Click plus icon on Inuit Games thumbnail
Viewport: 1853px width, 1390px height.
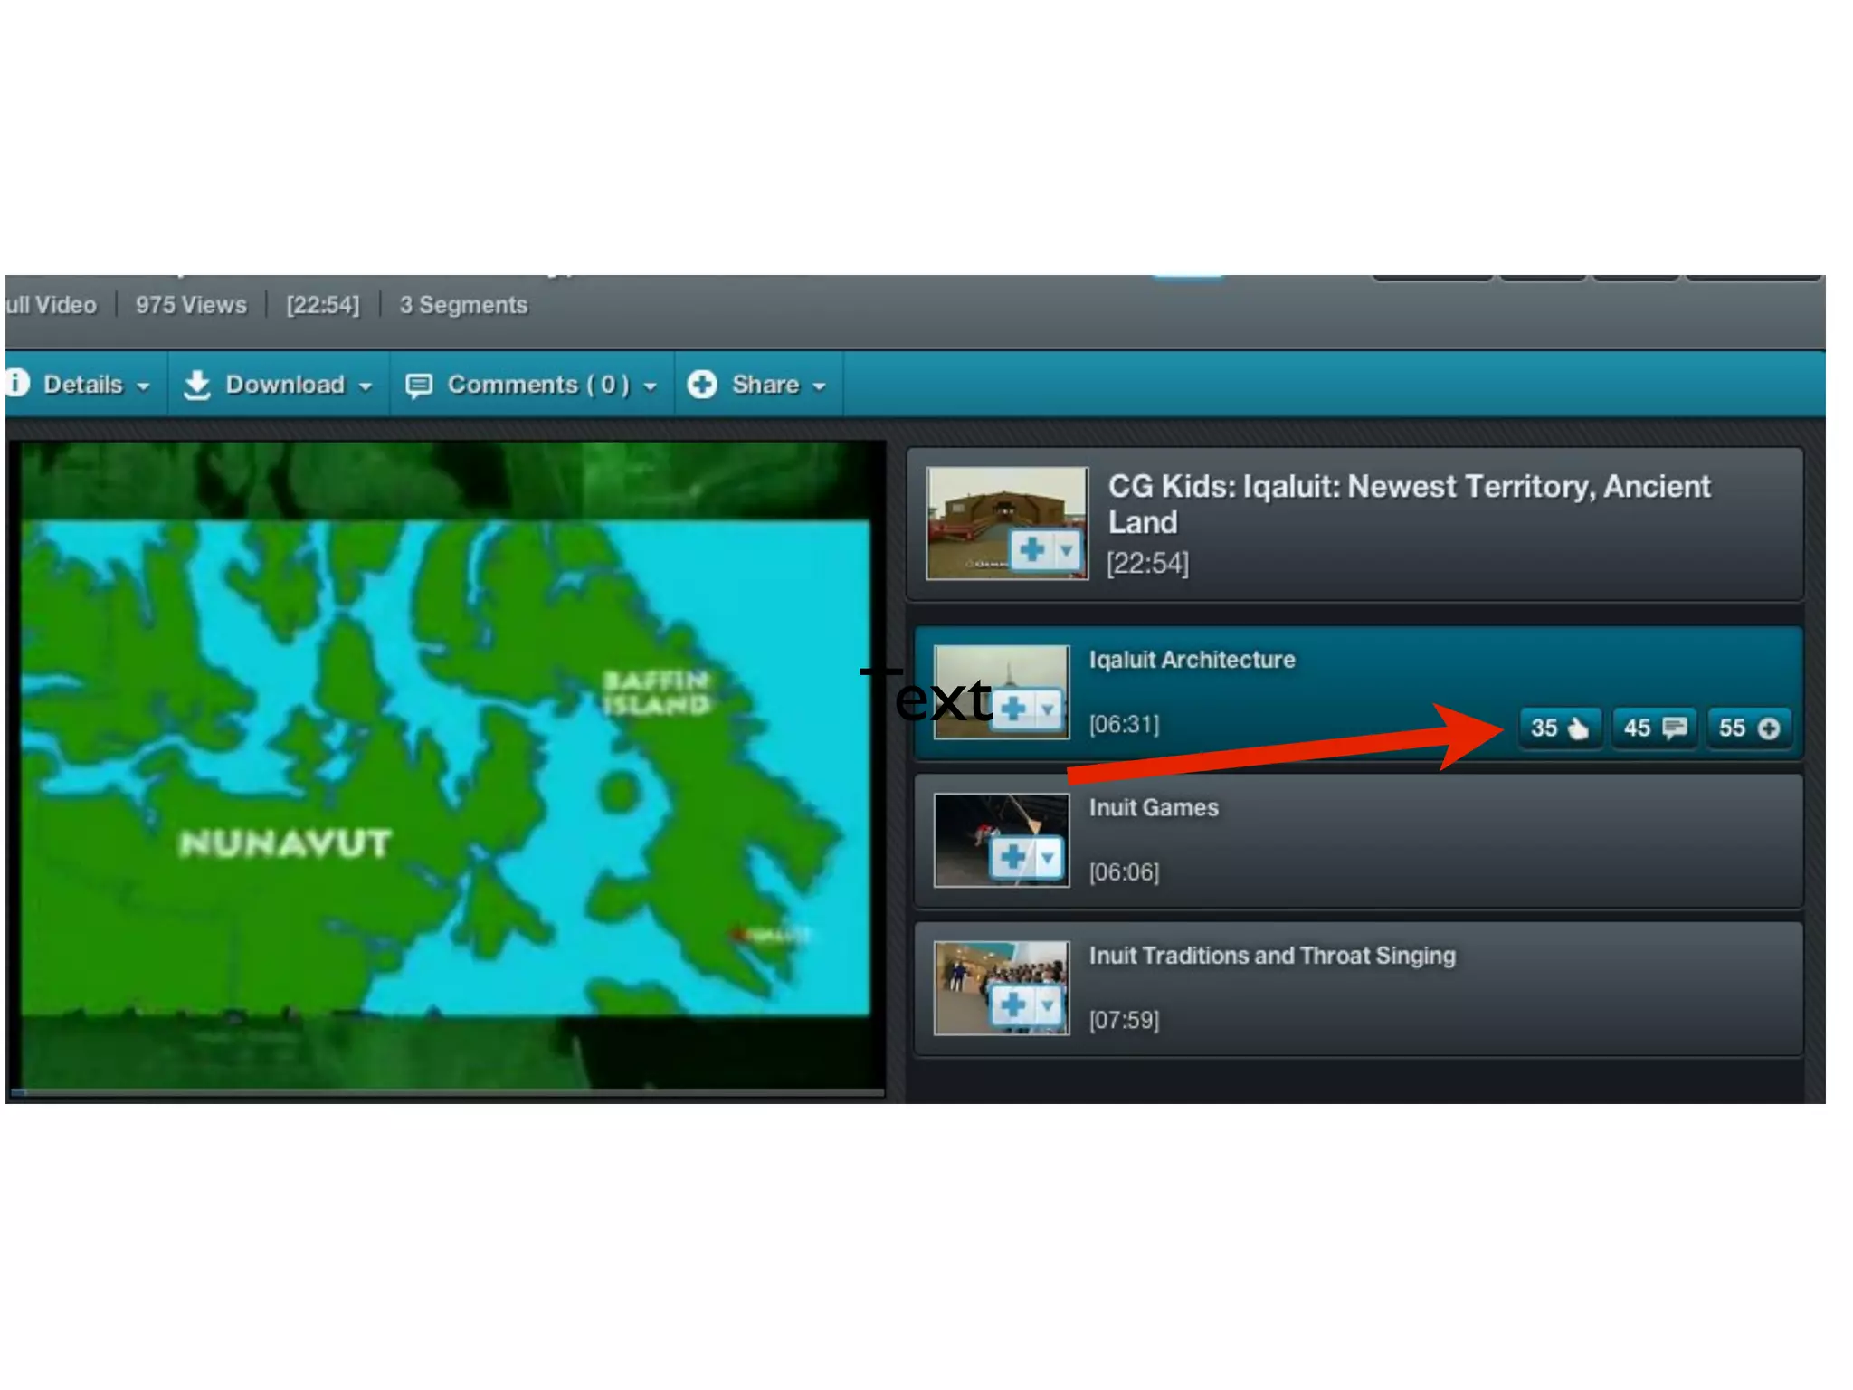tap(1012, 856)
